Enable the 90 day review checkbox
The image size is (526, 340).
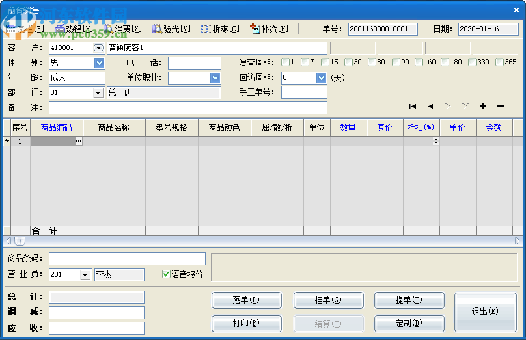coord(396,62)
